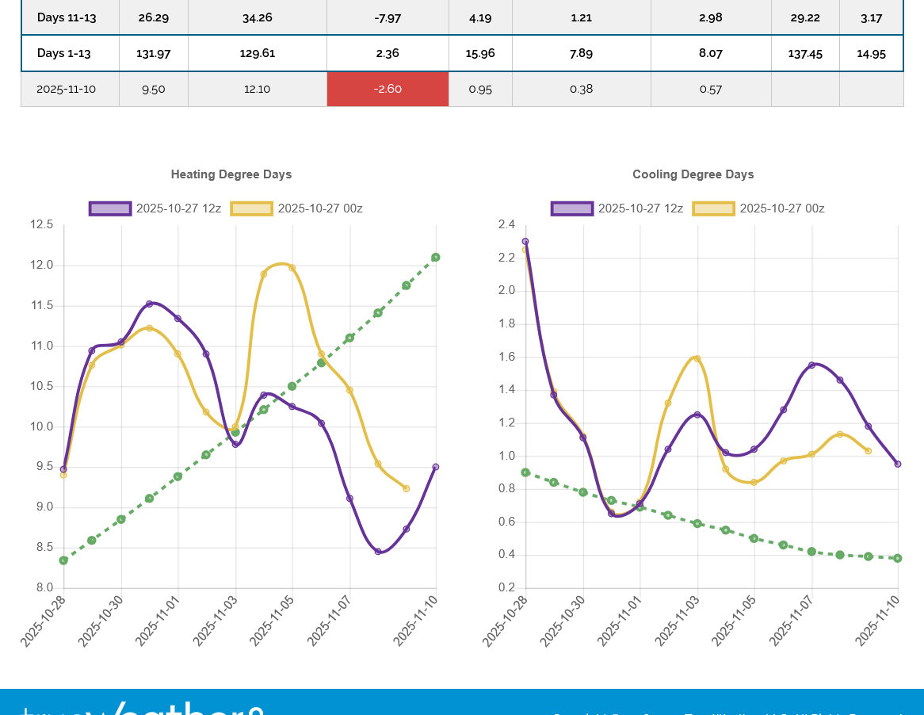The width and height of the screenshot is (924, 715).
Task: Click the Cooling Degree Days chart title
Action: 693,174
